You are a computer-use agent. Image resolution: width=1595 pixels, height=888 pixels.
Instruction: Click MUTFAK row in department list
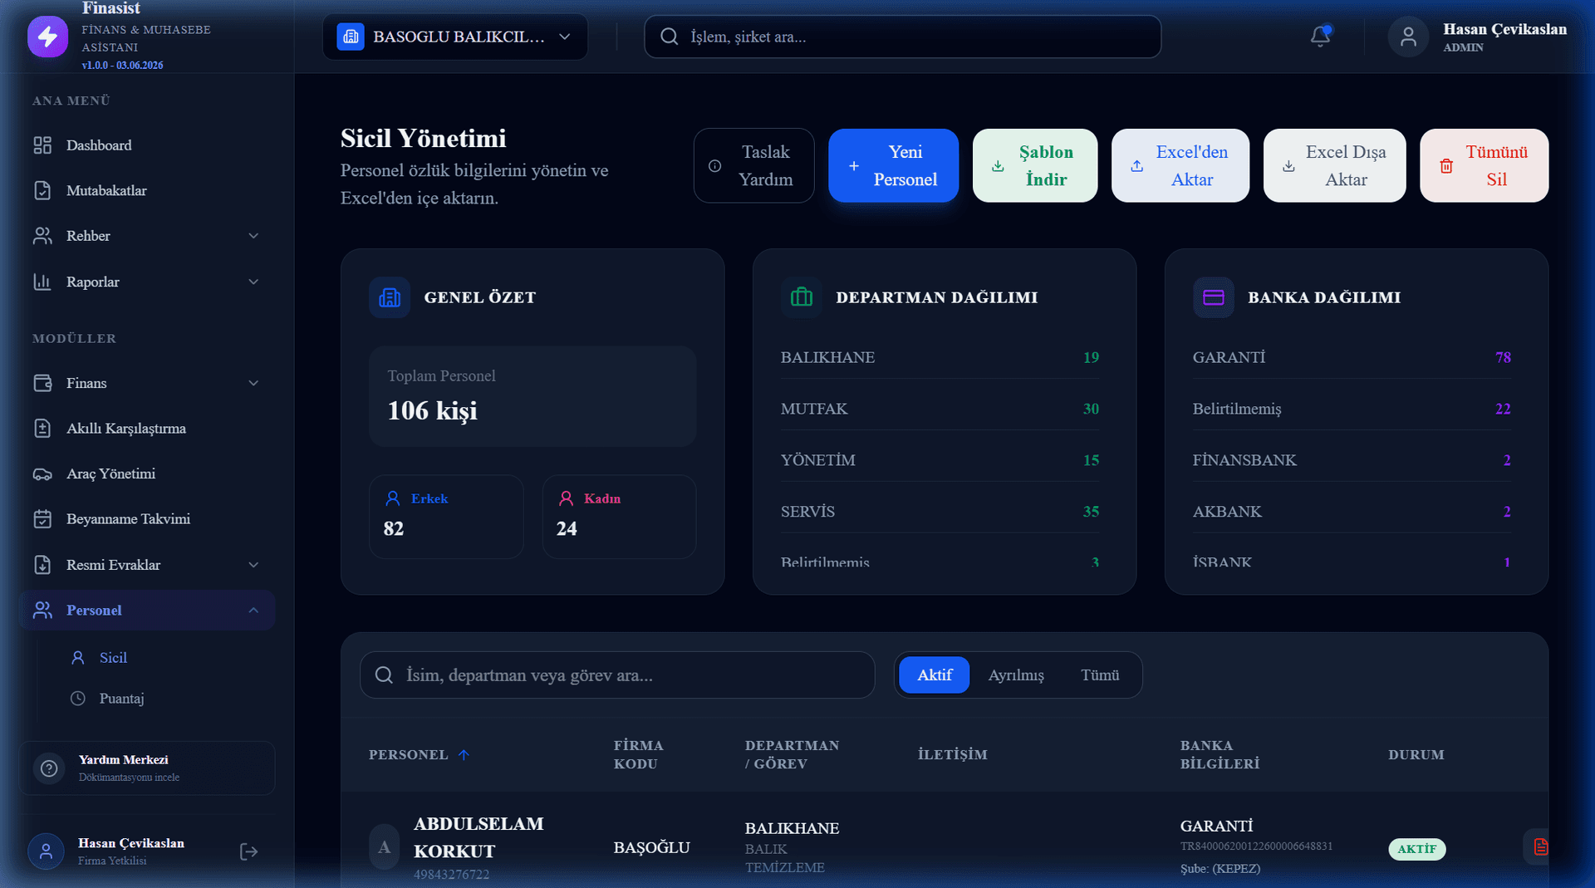pos(940,409)
